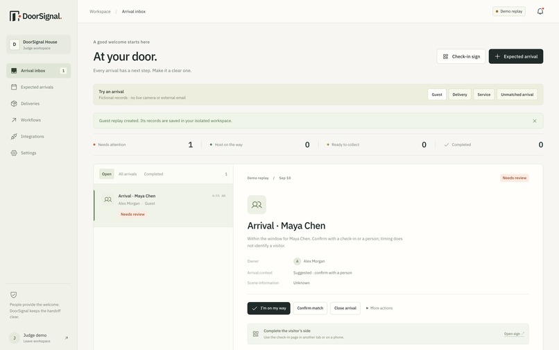Click the Deliveries package icon
559x350 pixels.
pos(14,103)
